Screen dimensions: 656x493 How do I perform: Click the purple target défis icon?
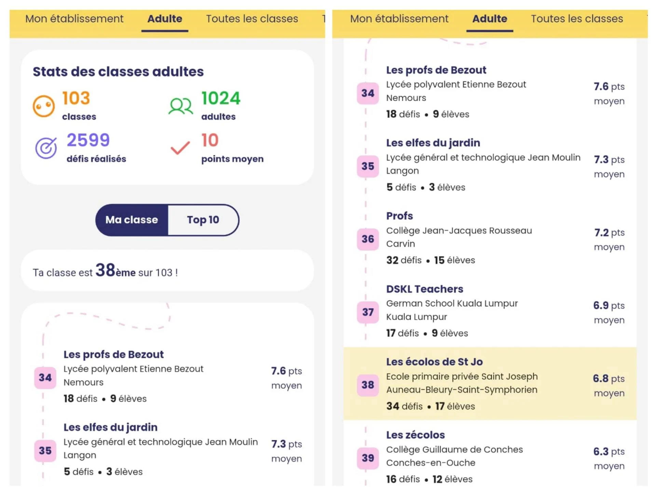[46, 148]
